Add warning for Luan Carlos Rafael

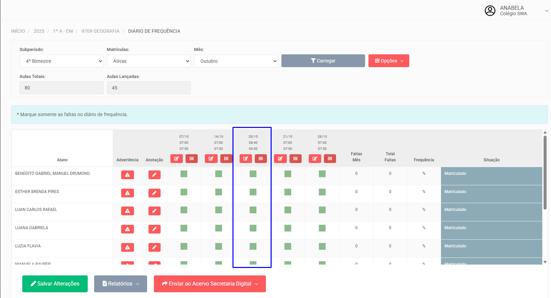click(128, 211)
